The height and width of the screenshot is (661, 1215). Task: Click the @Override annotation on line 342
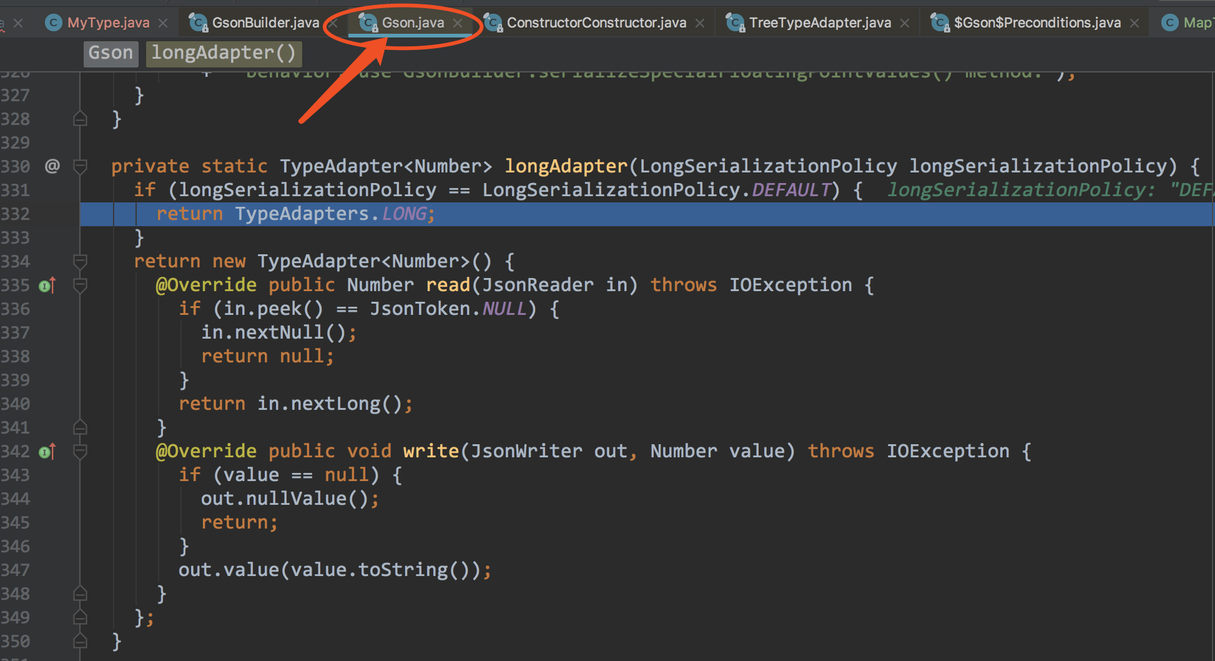206,451
